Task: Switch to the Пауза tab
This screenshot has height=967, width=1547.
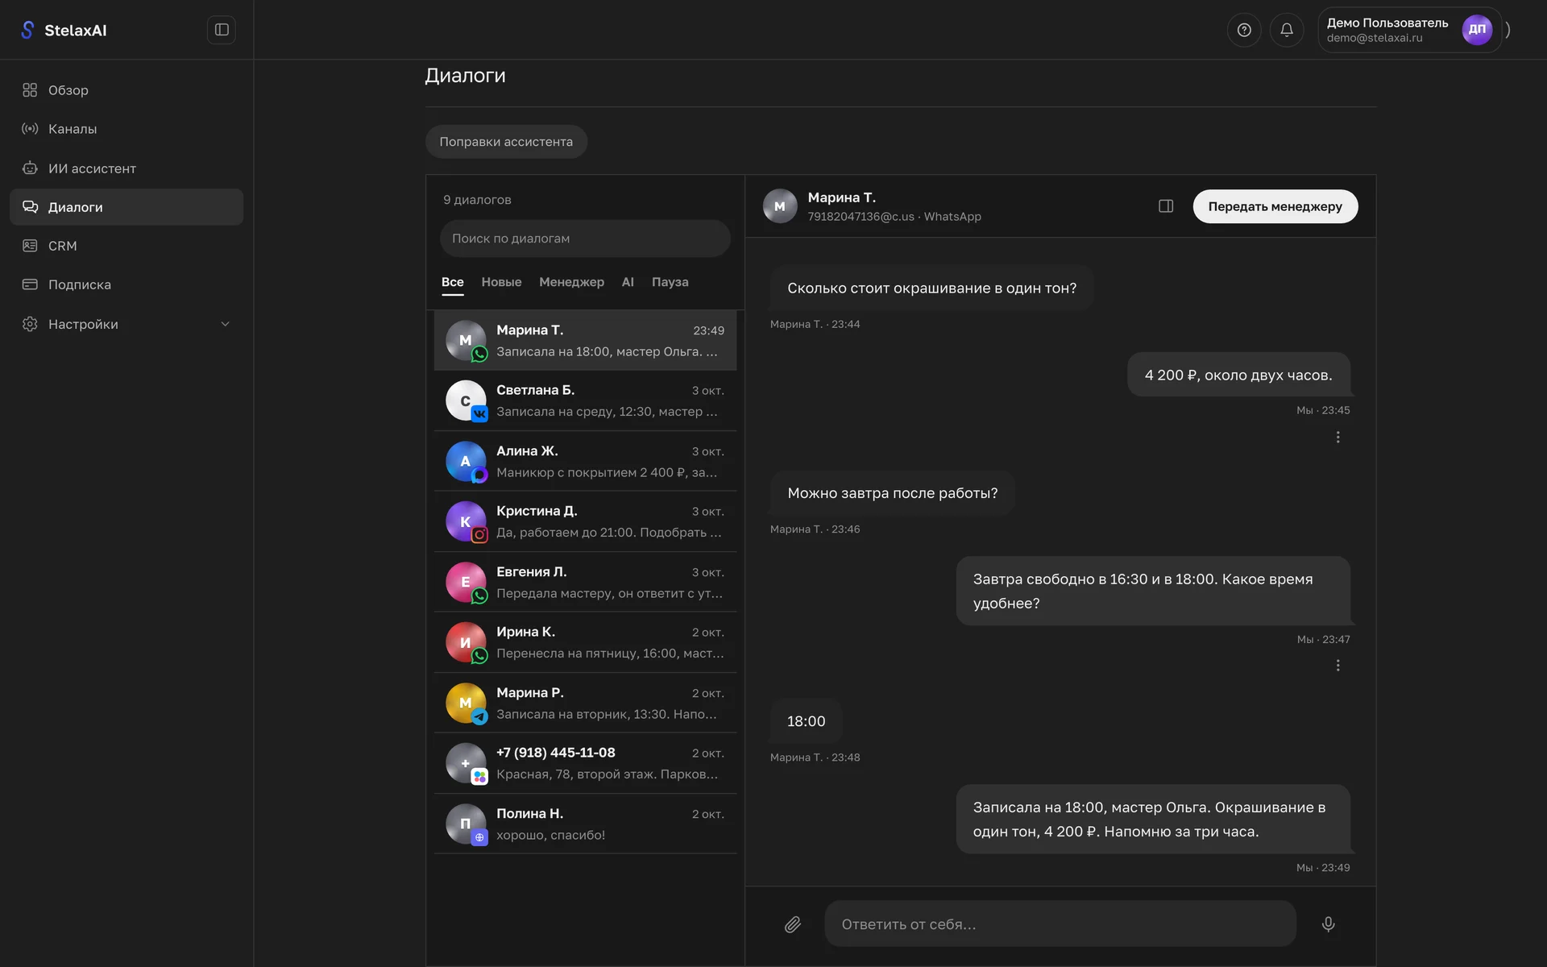Action: coord(670,282)
